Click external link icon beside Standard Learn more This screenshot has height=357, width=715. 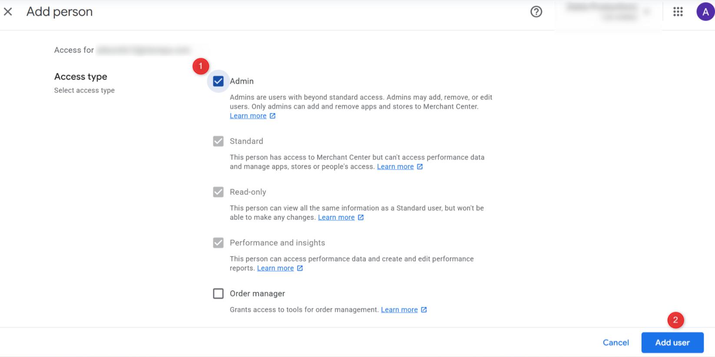pos(420,167)
